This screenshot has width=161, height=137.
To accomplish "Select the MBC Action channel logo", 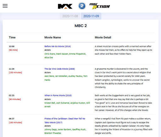I will pos(99,6).
